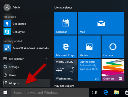Viewport: 128px width, 97px height.
Task: Open the Calendar tile
Action: pos(66,23)
